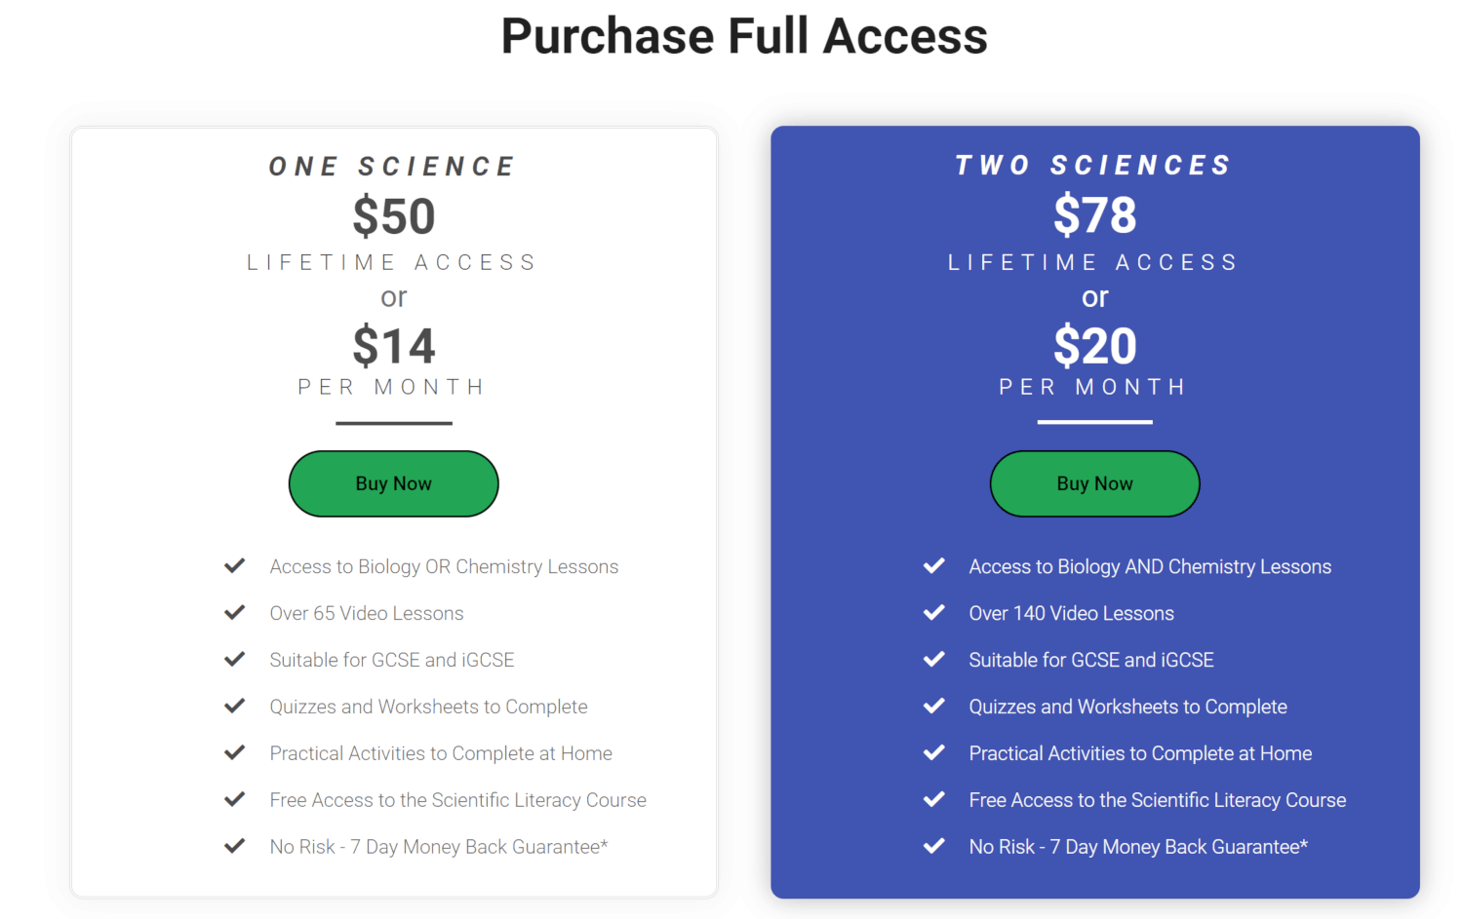This screenshot has height=919, width=1463.
Task: Click checkmark next to Biology AND Chemistry Lessons
Action: coord(934,565)
